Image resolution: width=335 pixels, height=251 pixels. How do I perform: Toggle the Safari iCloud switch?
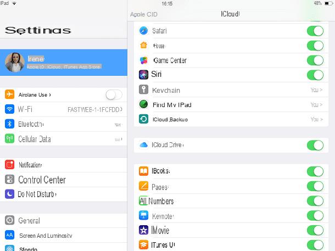(315, 31)
